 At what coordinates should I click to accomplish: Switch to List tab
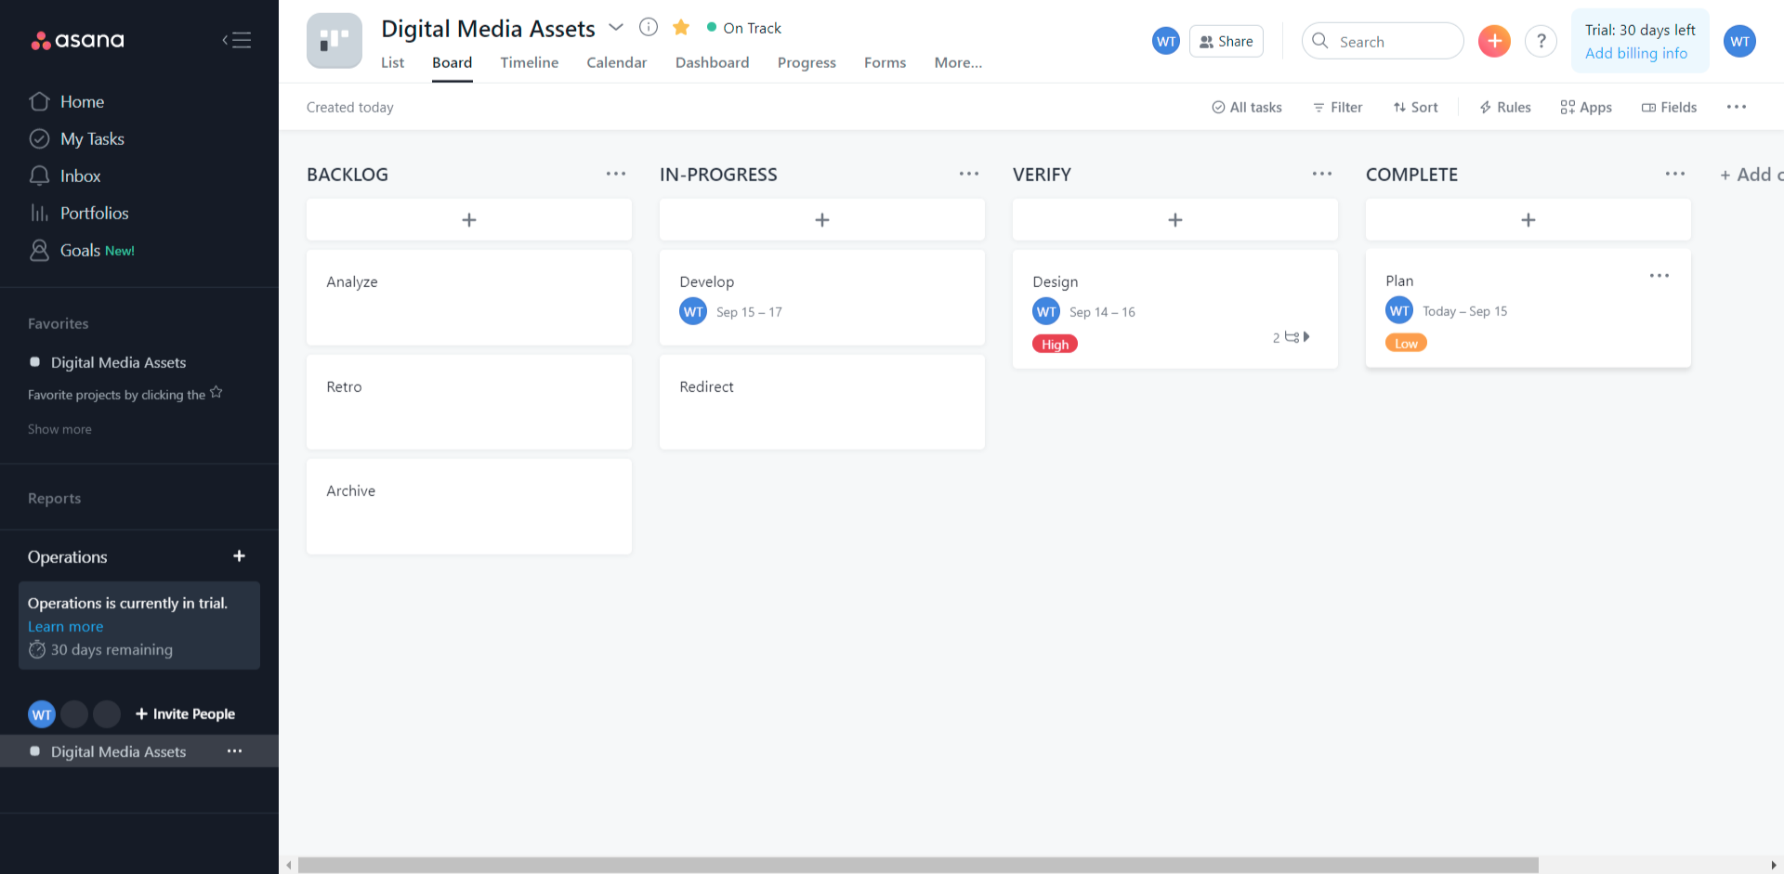coord(392,62)
